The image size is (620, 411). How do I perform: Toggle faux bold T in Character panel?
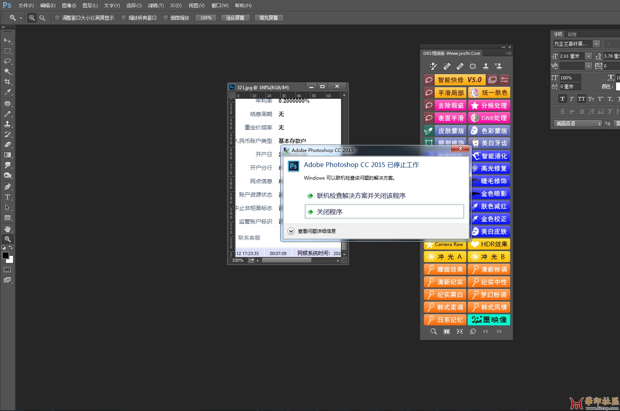point(562,99)
